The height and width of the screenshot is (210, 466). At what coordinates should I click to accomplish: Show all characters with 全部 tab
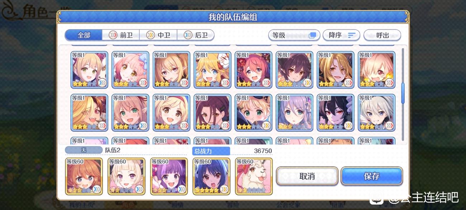(x=84, y=35)
